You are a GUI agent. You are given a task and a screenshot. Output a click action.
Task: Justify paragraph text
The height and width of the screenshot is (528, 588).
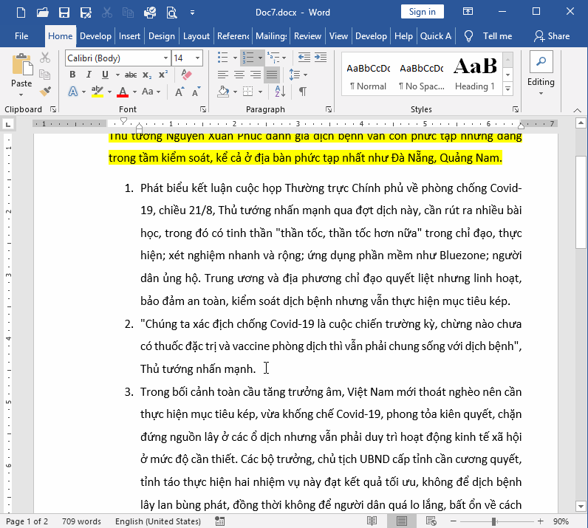pyautogui.click(x=272, y=75)
